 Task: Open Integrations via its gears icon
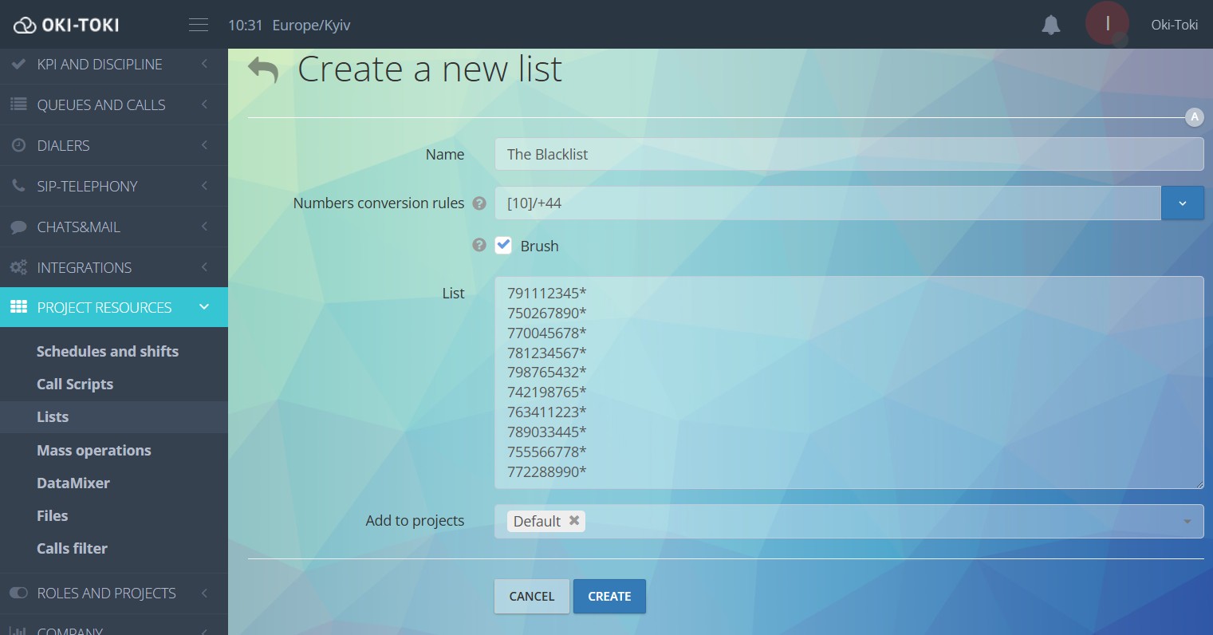click(x=18, y=267)
